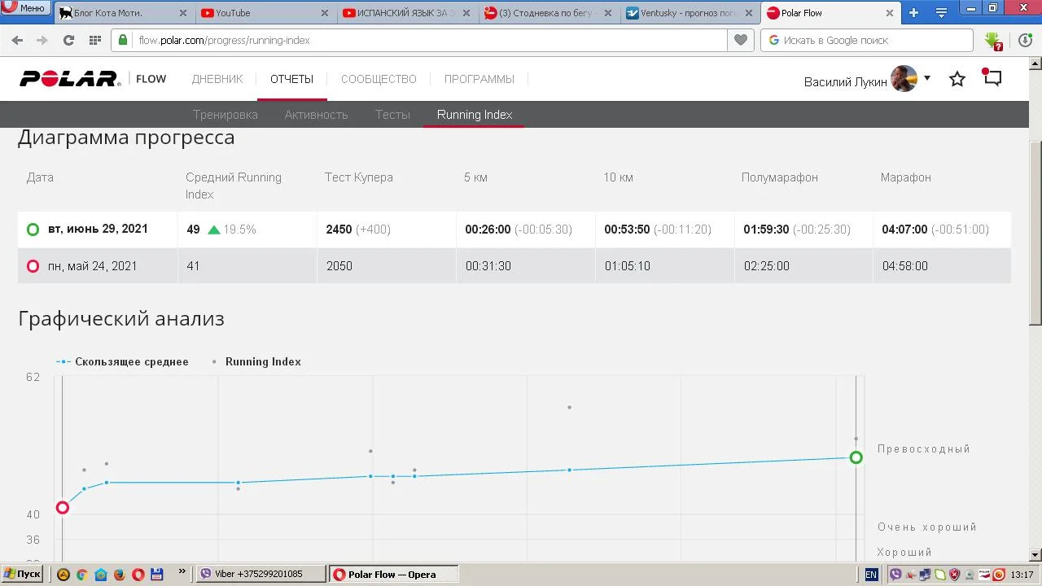Screen dimensions: 1042x586
Task: Click Cooper test value 2450
Action: 339,230
